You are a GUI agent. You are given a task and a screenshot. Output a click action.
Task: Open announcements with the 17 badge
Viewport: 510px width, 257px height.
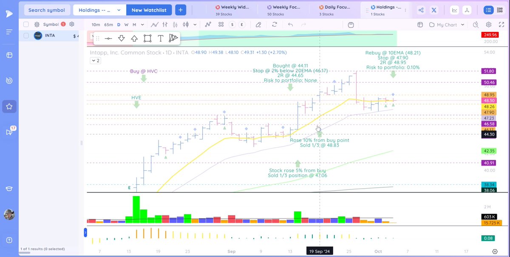[x=10, y=132]
